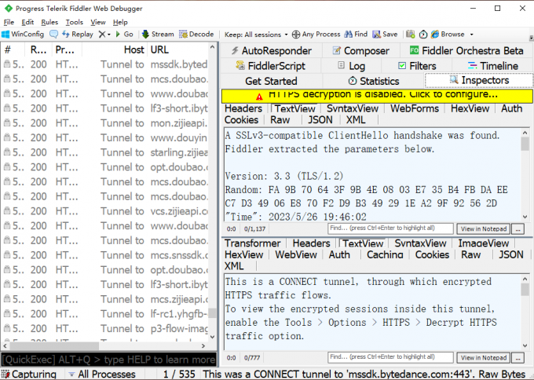Open the Timeline tab
Screen dimensions: 534x380
493,66
